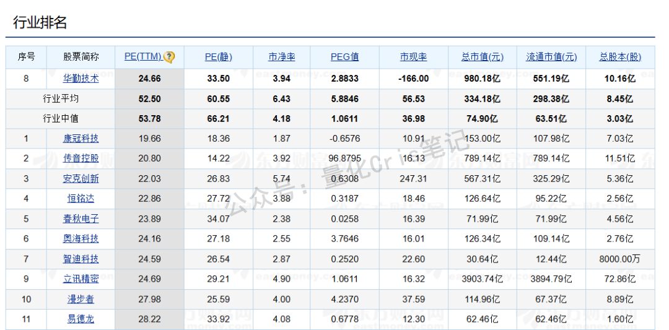Select 行业中值 PE(静) value 66.21
Image resolution: width=669 pixels, height=330 pixels.
click(219, 118)
